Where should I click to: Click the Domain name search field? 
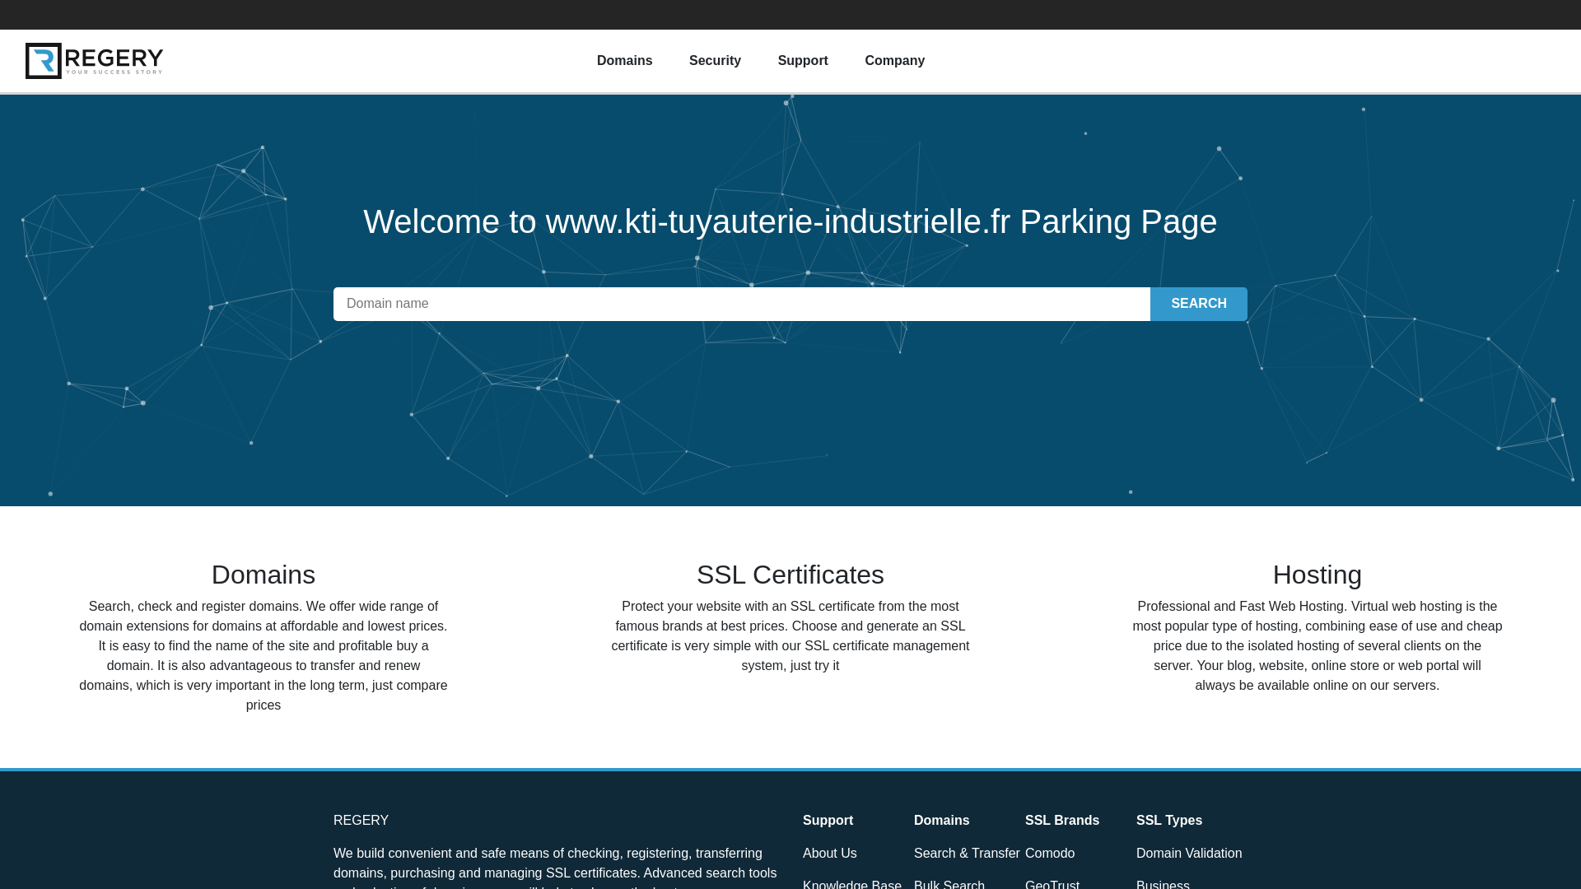point(741,304)
